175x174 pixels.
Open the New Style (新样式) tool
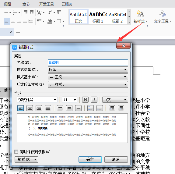[140, 17]
